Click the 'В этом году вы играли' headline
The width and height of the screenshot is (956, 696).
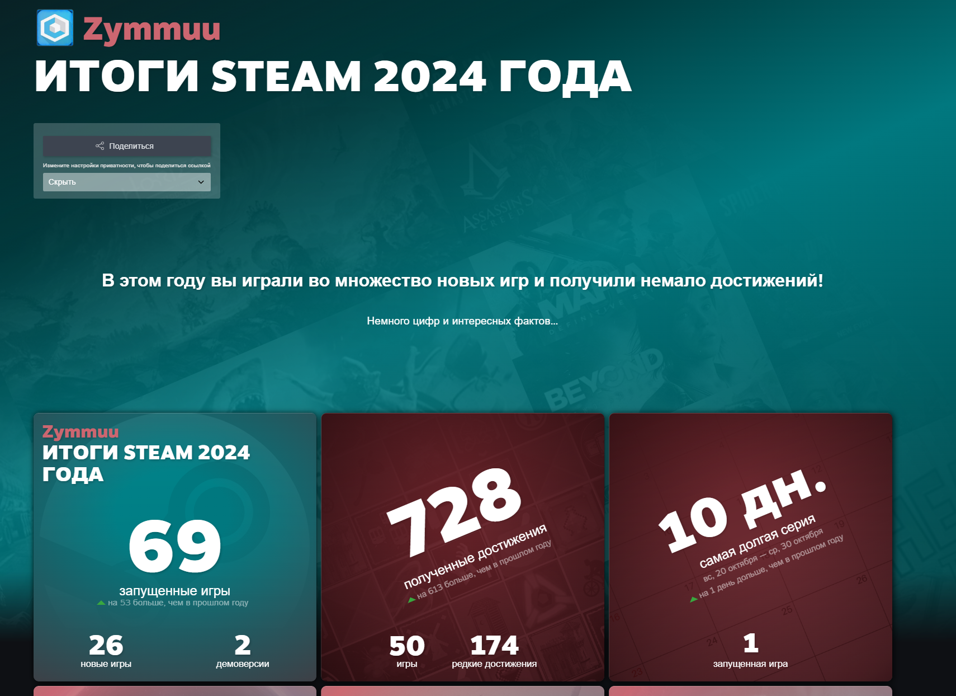point(462,281)
